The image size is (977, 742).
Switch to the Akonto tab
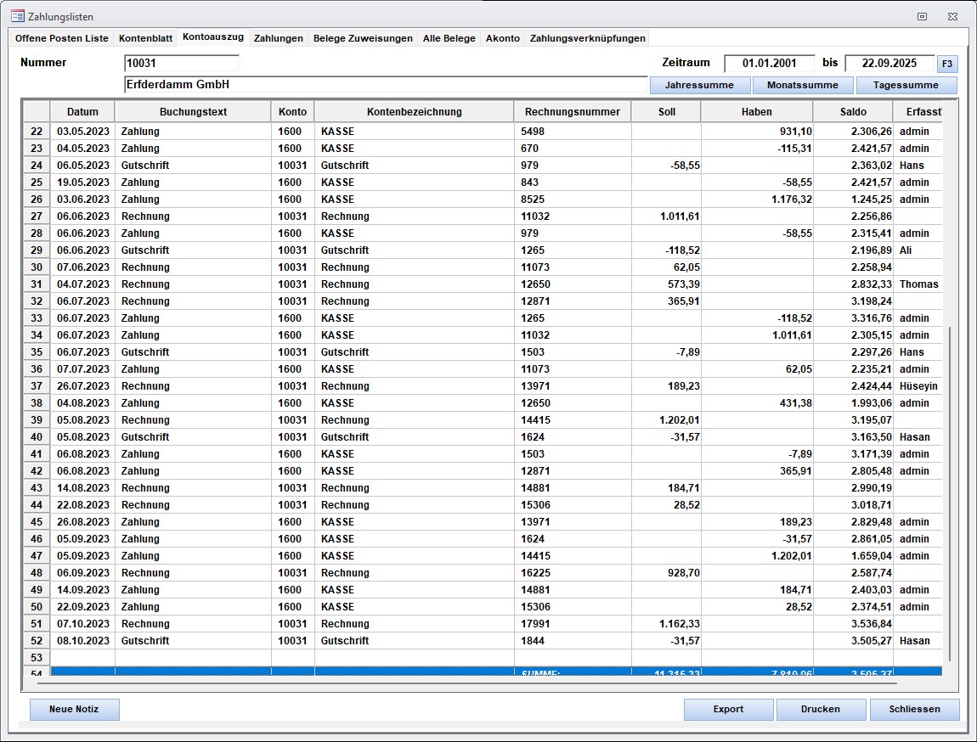coord(502,38)
